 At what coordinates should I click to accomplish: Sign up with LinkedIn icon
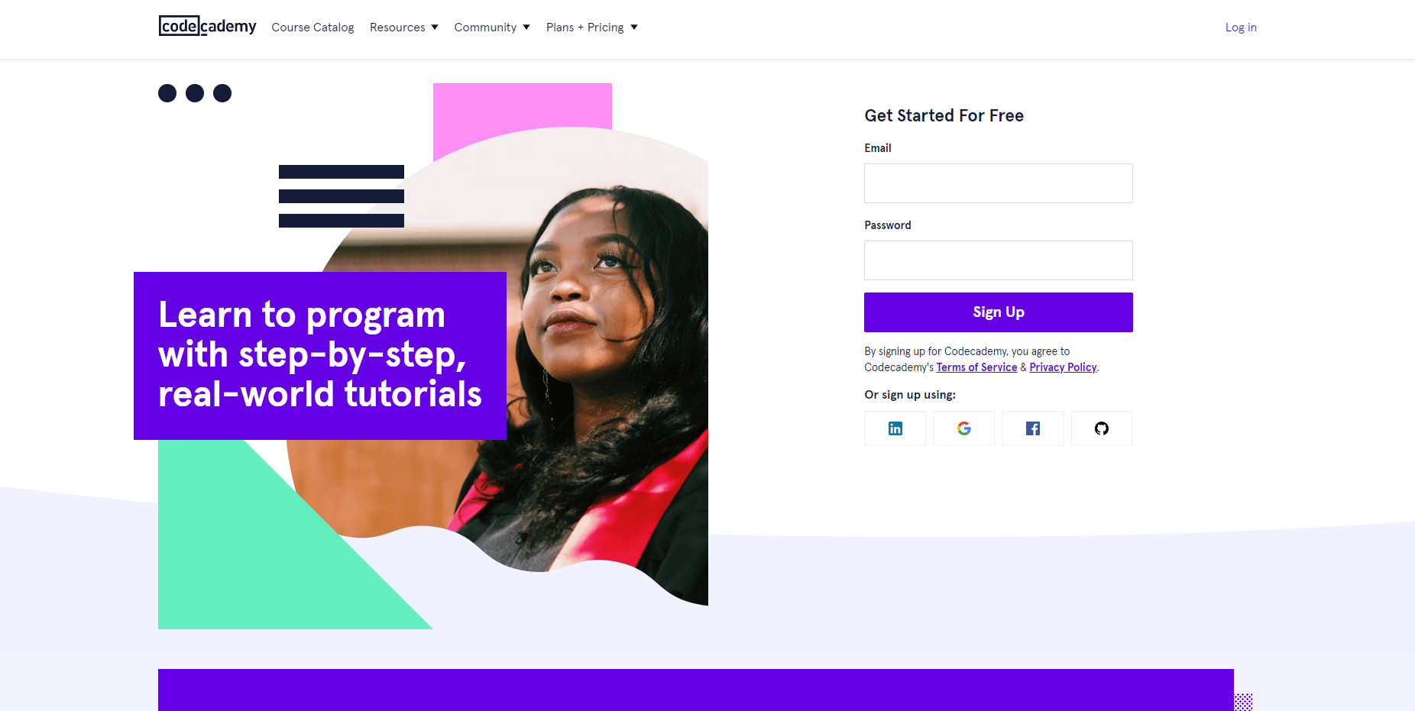[895, 428]
